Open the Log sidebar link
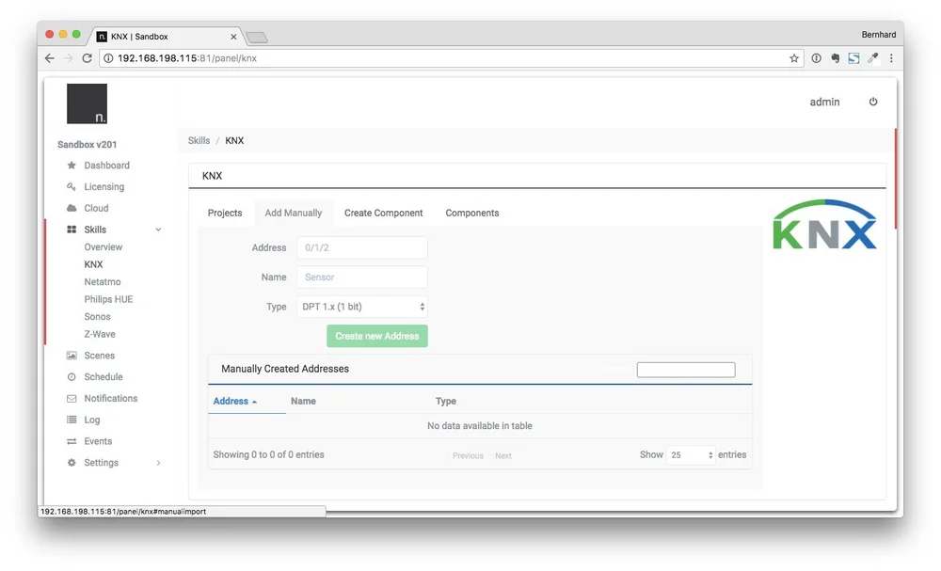 [x=92, y=420]
